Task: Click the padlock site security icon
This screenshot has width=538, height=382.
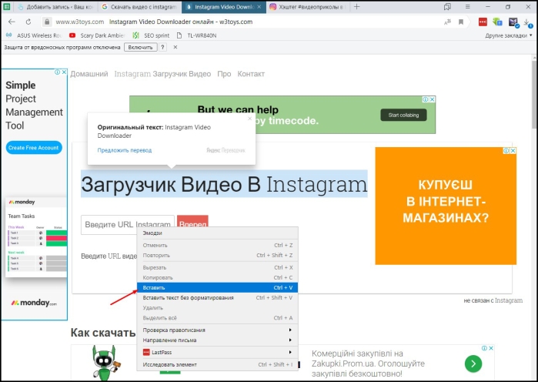Action: 47,22
